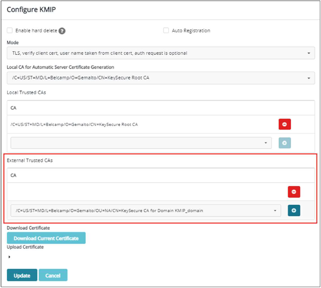
Task: Remove the empty External Trusted CA row
Action: click(x=294, y=192)
